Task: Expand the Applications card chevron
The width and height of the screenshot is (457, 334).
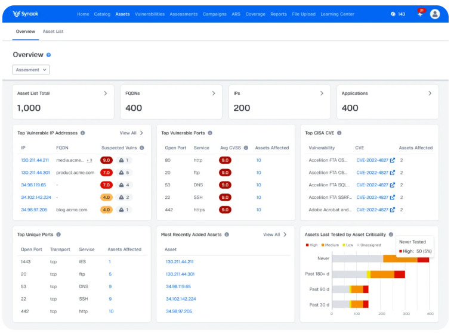Action: point(430,93)
